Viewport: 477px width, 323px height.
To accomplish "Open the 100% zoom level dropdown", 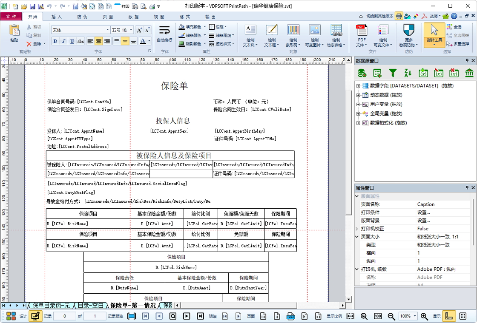I will point(416,316).
